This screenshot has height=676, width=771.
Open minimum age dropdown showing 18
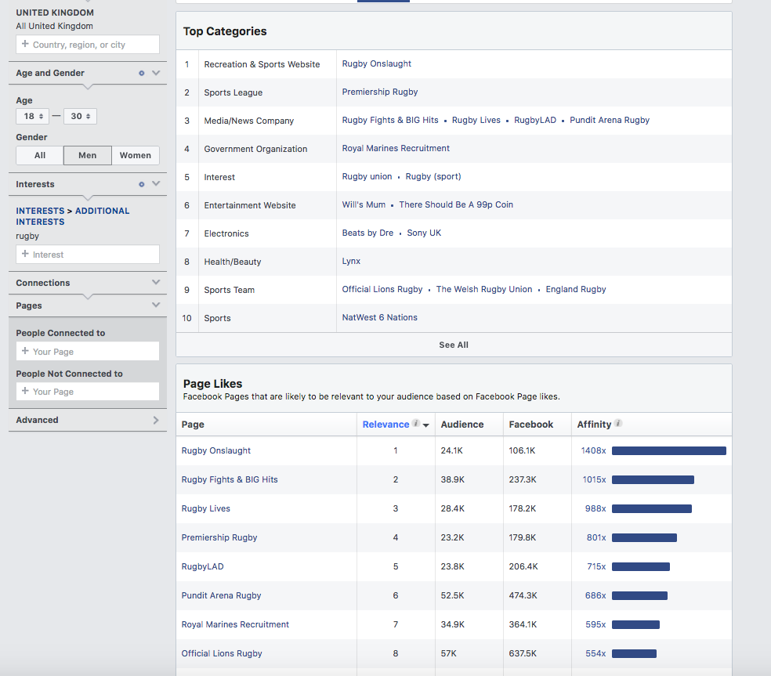[32, 117]
